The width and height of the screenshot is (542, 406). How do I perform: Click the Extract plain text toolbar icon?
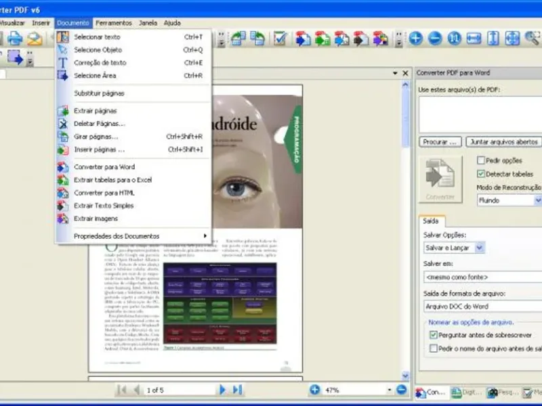coord(361,39)
